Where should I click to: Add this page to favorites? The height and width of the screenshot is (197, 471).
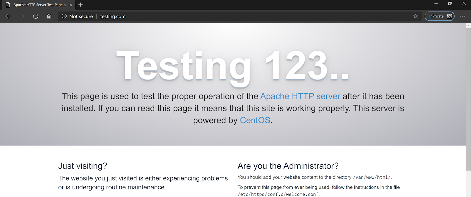416,16
